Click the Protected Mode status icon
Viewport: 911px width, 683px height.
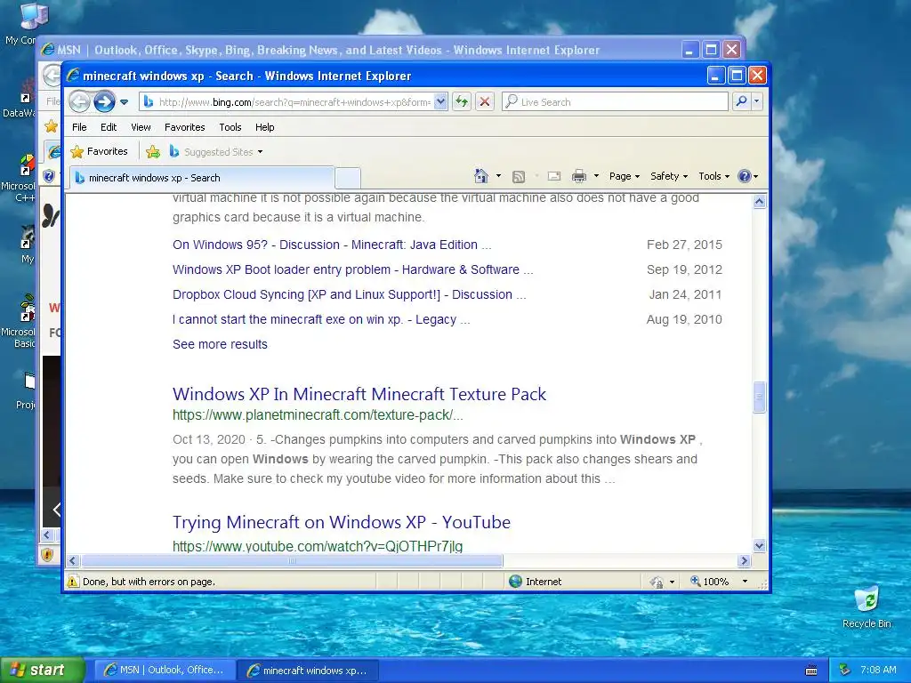pos(657,582)
